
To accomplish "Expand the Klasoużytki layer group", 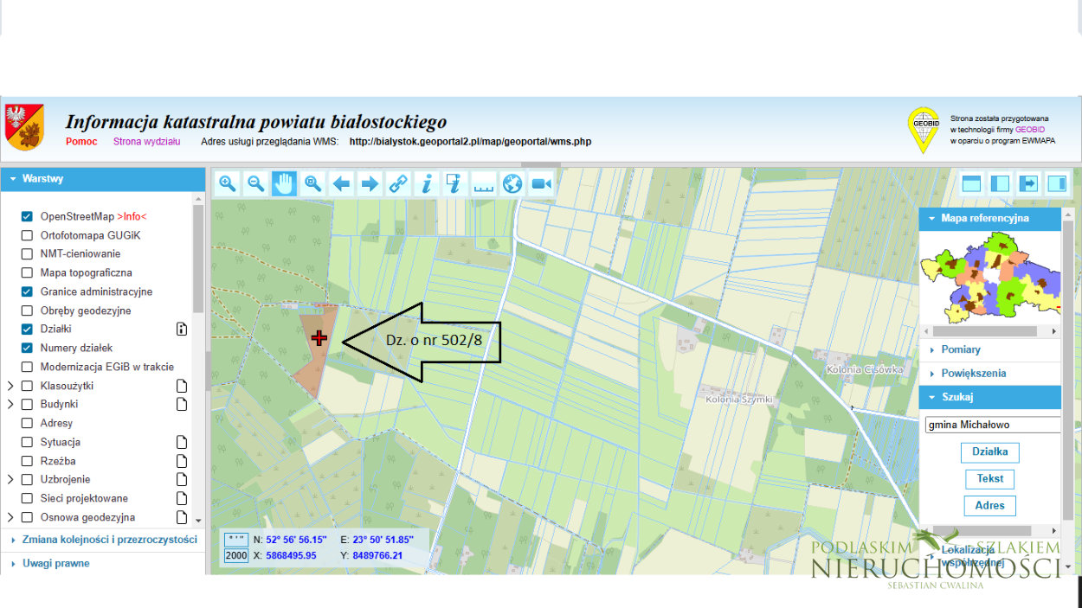I will pos(10,386).
